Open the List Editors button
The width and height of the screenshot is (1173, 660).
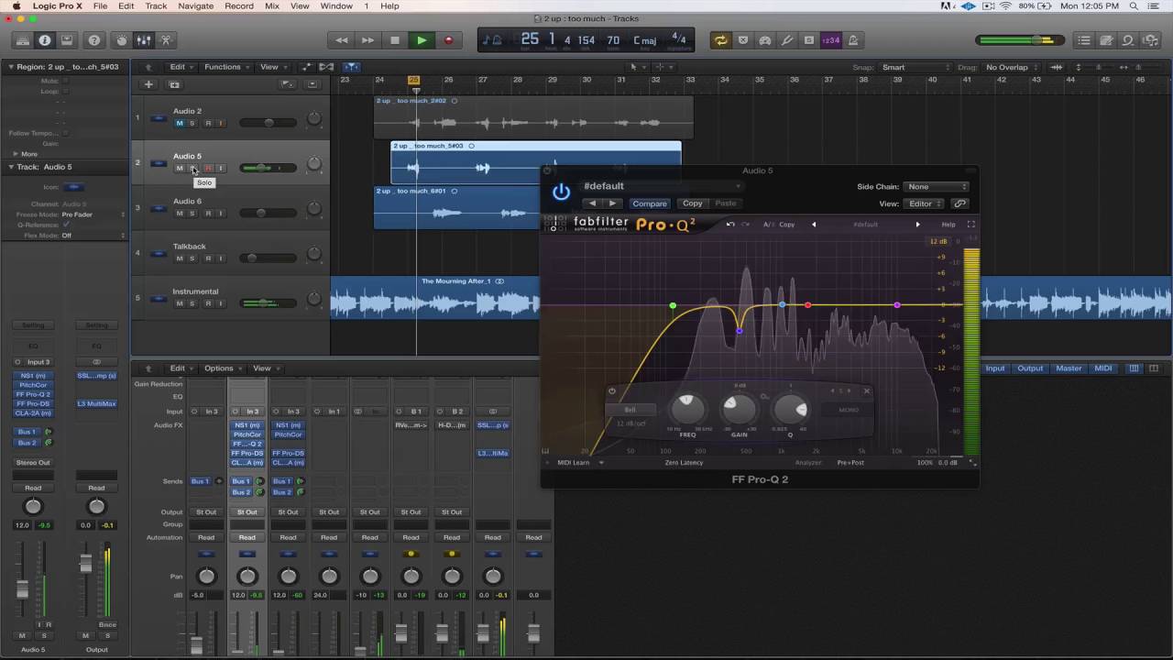click(x=1084, y=40)
